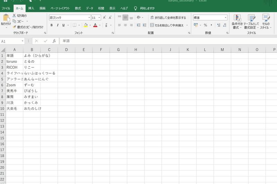The image size is (277, 184).
Task: Align text right
Action: (131, 25)
